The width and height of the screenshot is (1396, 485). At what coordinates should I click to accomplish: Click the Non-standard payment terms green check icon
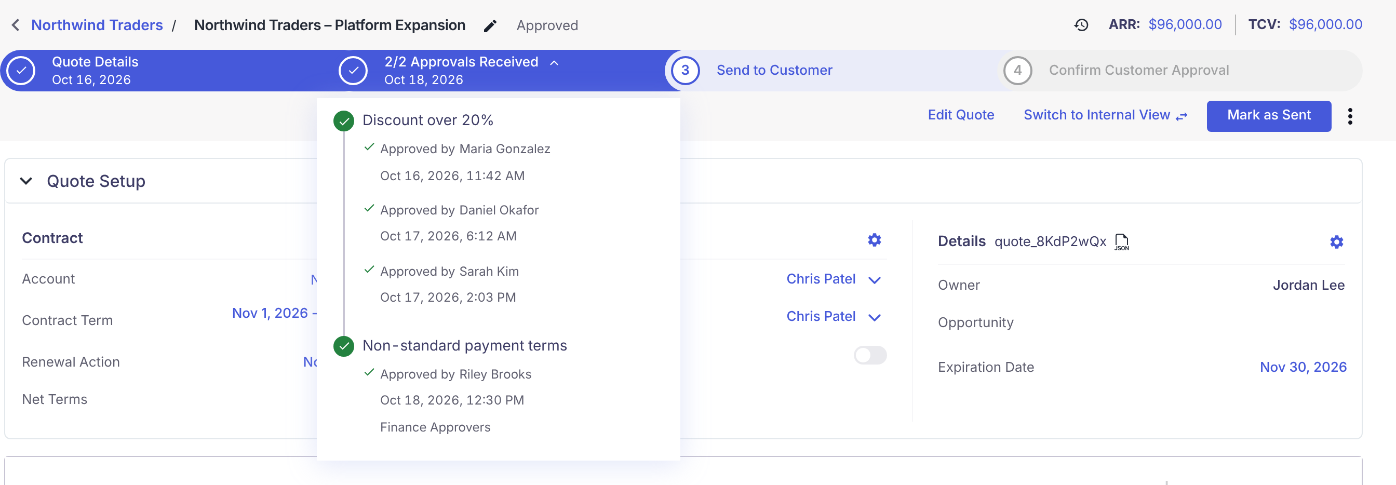344,346
